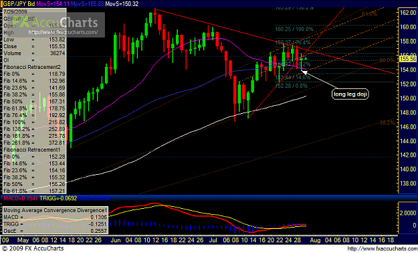Screen dimensions: 418x253
Task: Click the Fib 50% row showing 156.26
Action: coord(34,185)
